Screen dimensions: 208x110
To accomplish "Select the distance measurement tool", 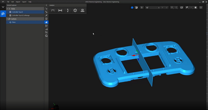I will coord(60,11).
